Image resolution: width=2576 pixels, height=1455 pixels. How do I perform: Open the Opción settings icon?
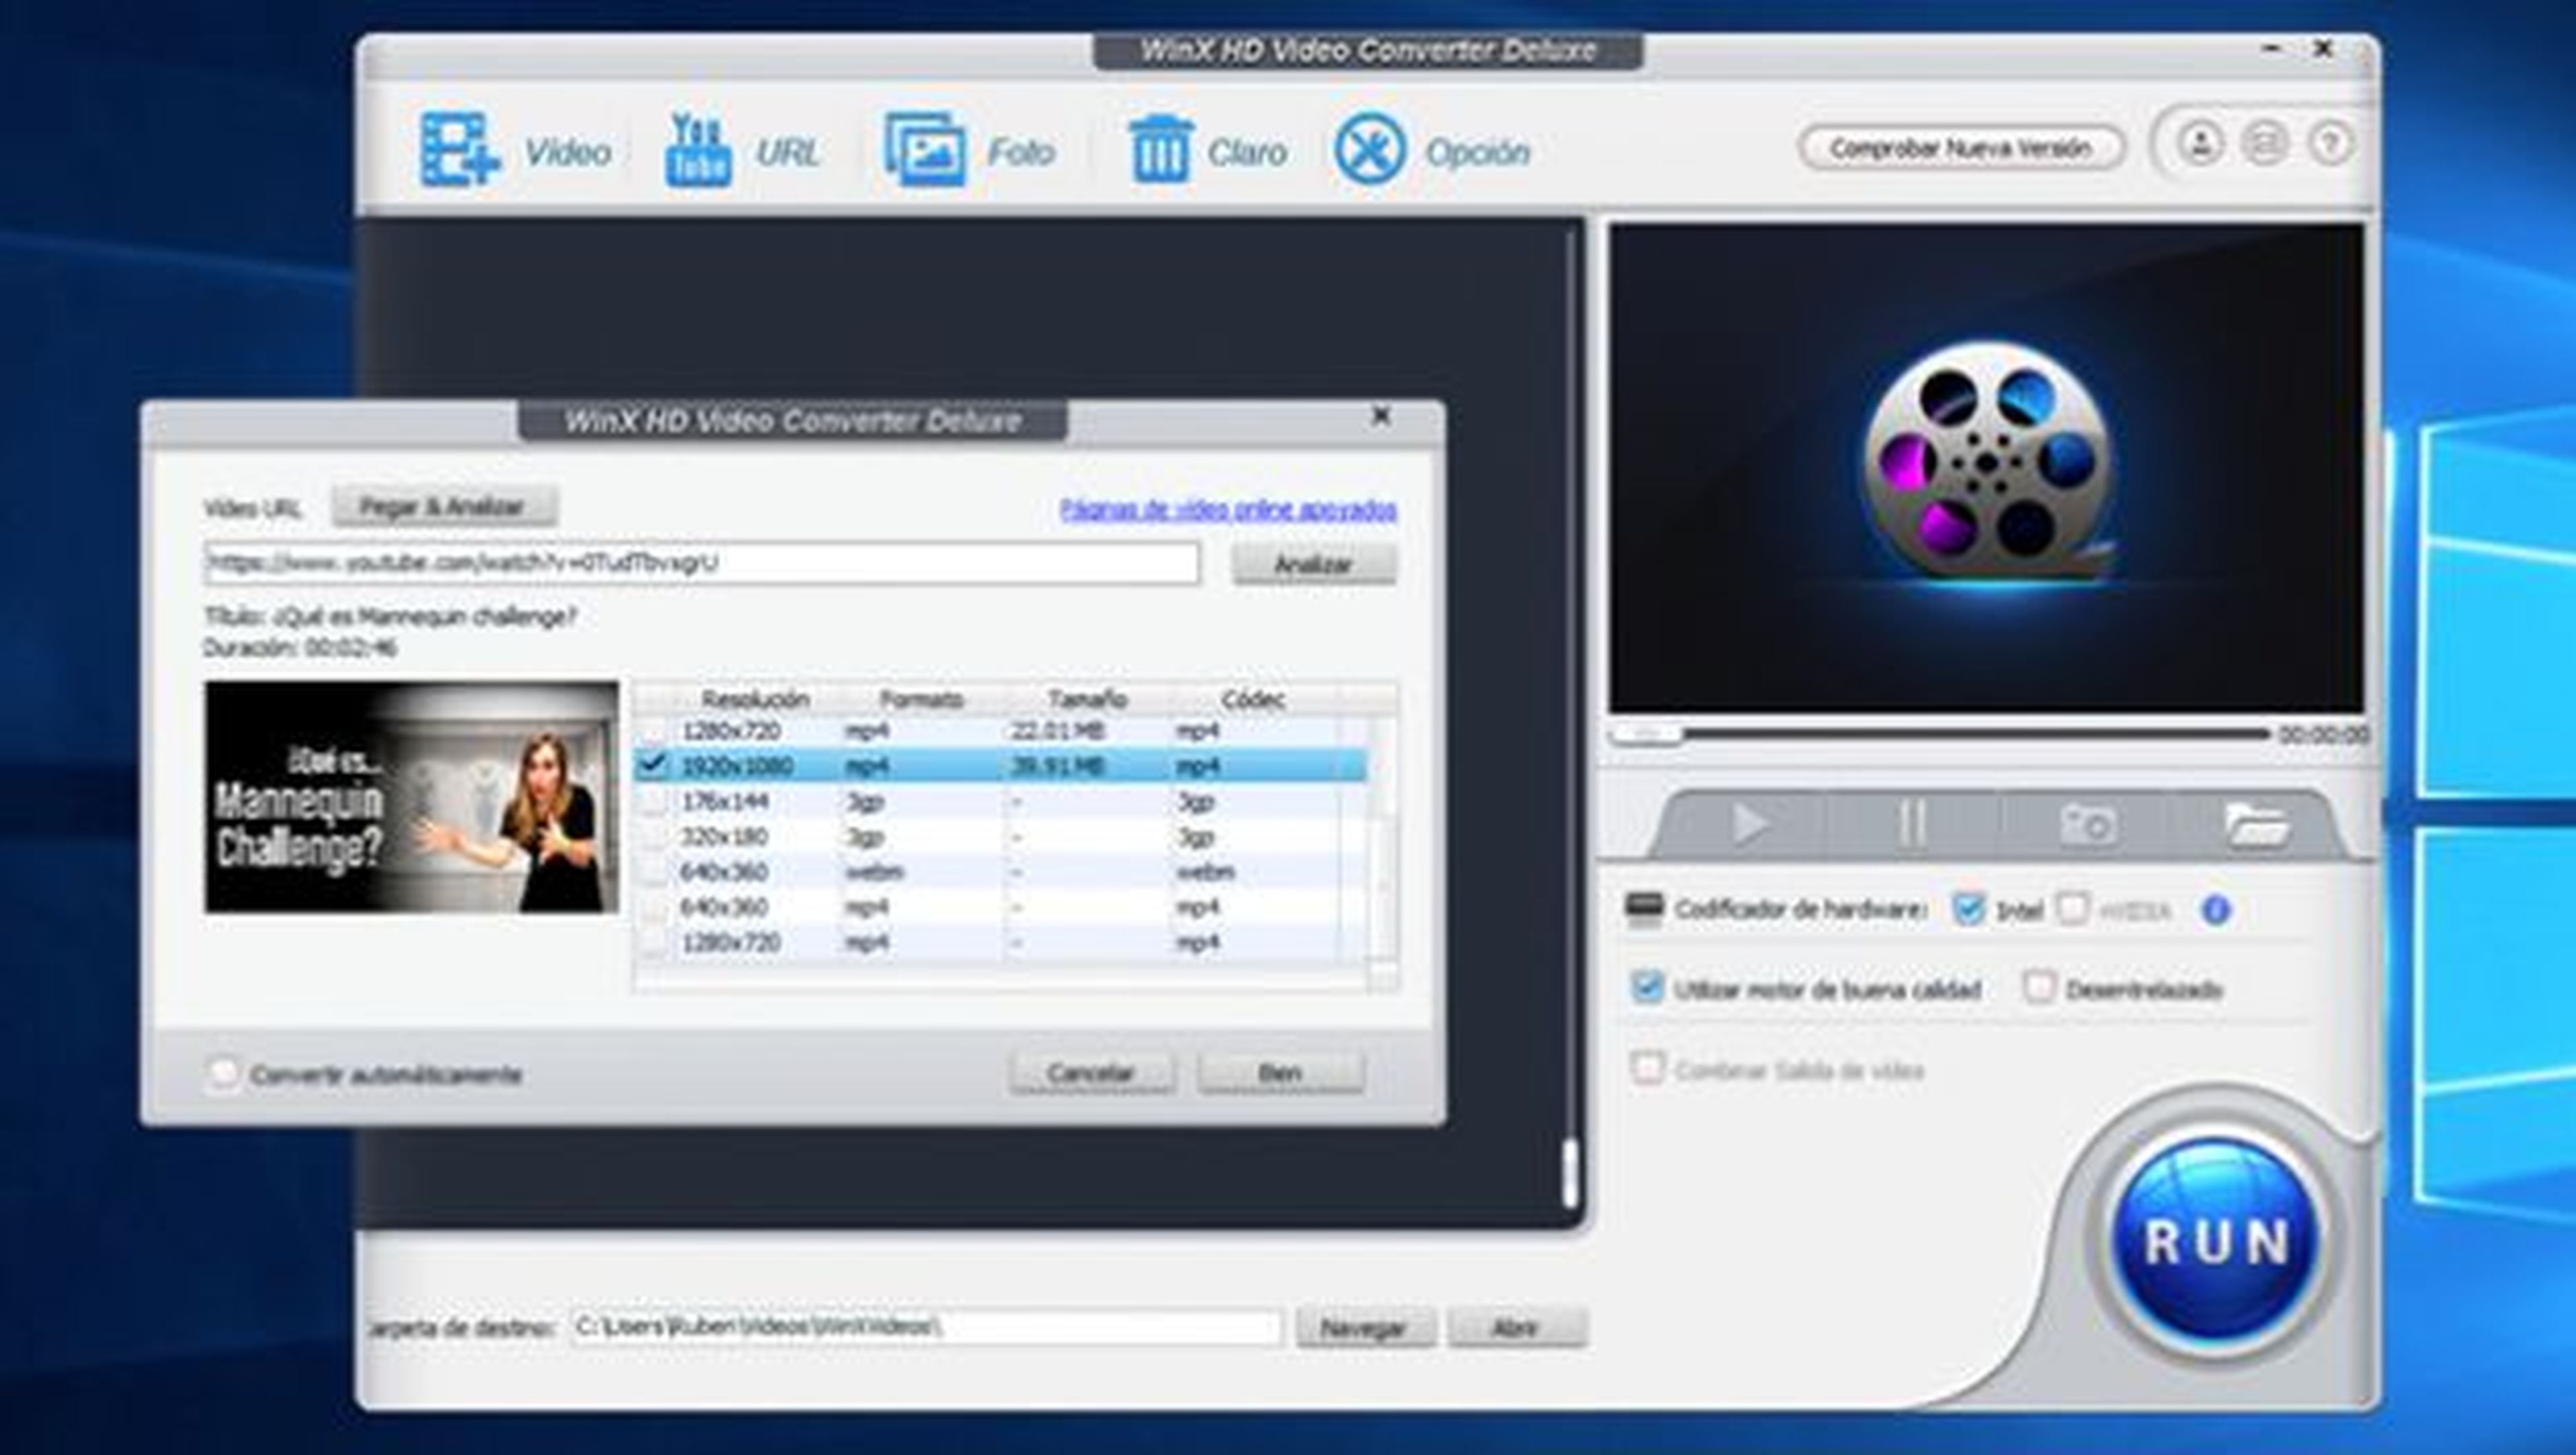click(x=1370, y=149)
